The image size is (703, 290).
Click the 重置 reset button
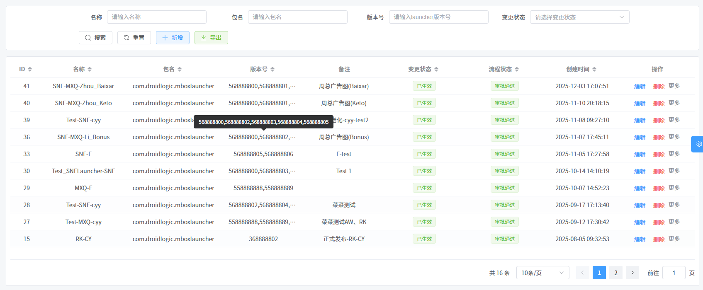[134, 38]
